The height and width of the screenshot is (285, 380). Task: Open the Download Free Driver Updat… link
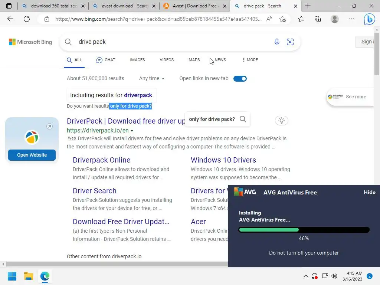[121, 222]
